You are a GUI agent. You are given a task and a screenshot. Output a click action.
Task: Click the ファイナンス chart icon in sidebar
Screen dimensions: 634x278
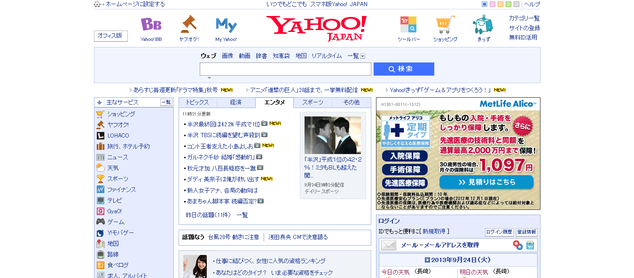pos(100,190)
